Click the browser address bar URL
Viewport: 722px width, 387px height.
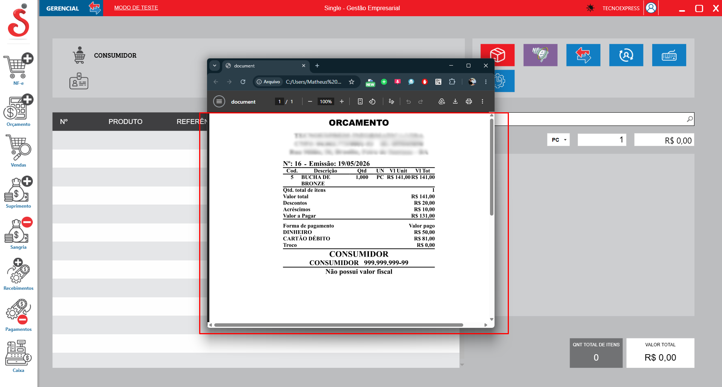(x=313, y=82)
